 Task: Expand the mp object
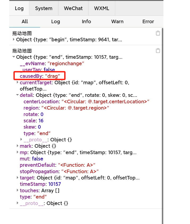click(x=17, y=152)
